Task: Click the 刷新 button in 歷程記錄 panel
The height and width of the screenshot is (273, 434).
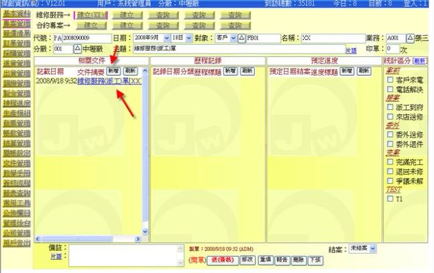Action: click(247, 71)
